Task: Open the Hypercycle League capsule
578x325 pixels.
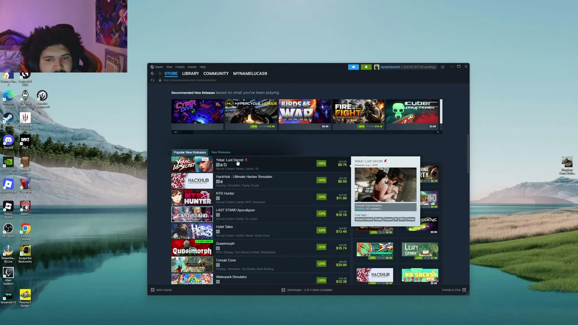Action: 251,114
